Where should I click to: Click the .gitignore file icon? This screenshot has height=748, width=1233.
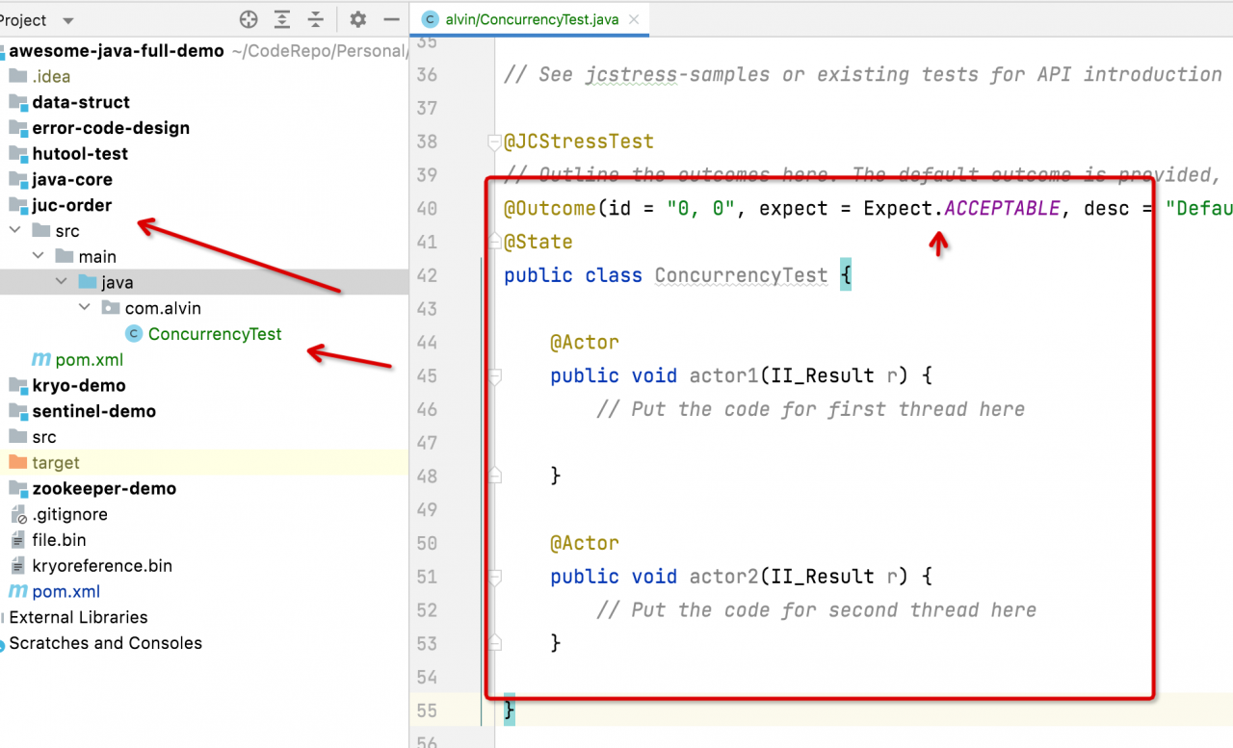click(17, 515)
